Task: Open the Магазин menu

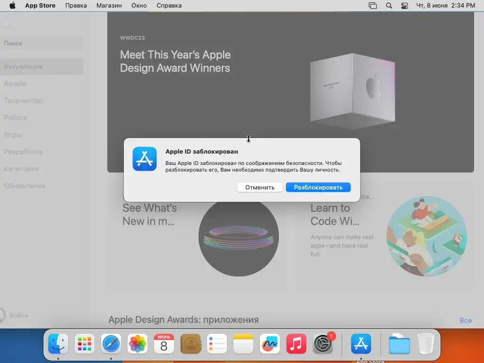Action: tap(109, 6)
